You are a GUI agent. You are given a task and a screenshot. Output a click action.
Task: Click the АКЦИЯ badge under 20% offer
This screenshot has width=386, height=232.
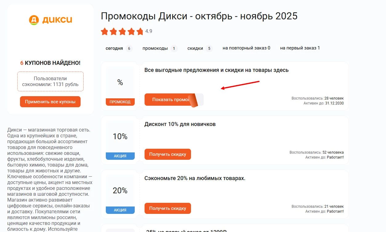point(120,210)
